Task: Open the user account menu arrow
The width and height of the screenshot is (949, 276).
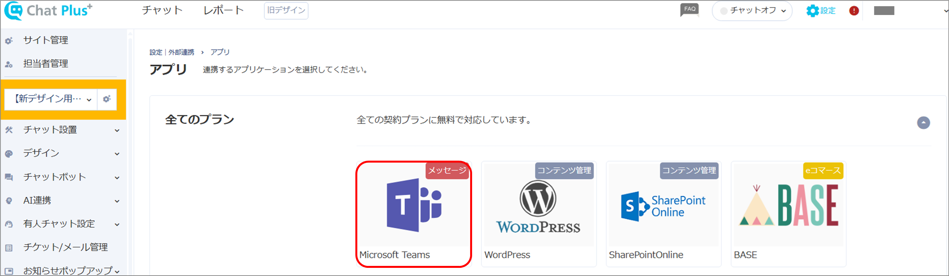Action: pyautogui.click(x=946, y=11)
